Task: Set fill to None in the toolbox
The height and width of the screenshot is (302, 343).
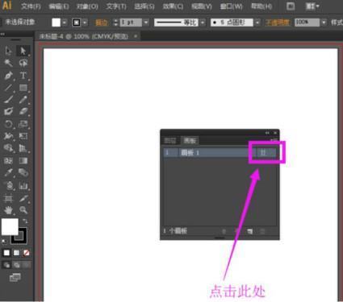Action: pyautogui.click(x=27, y=253)
